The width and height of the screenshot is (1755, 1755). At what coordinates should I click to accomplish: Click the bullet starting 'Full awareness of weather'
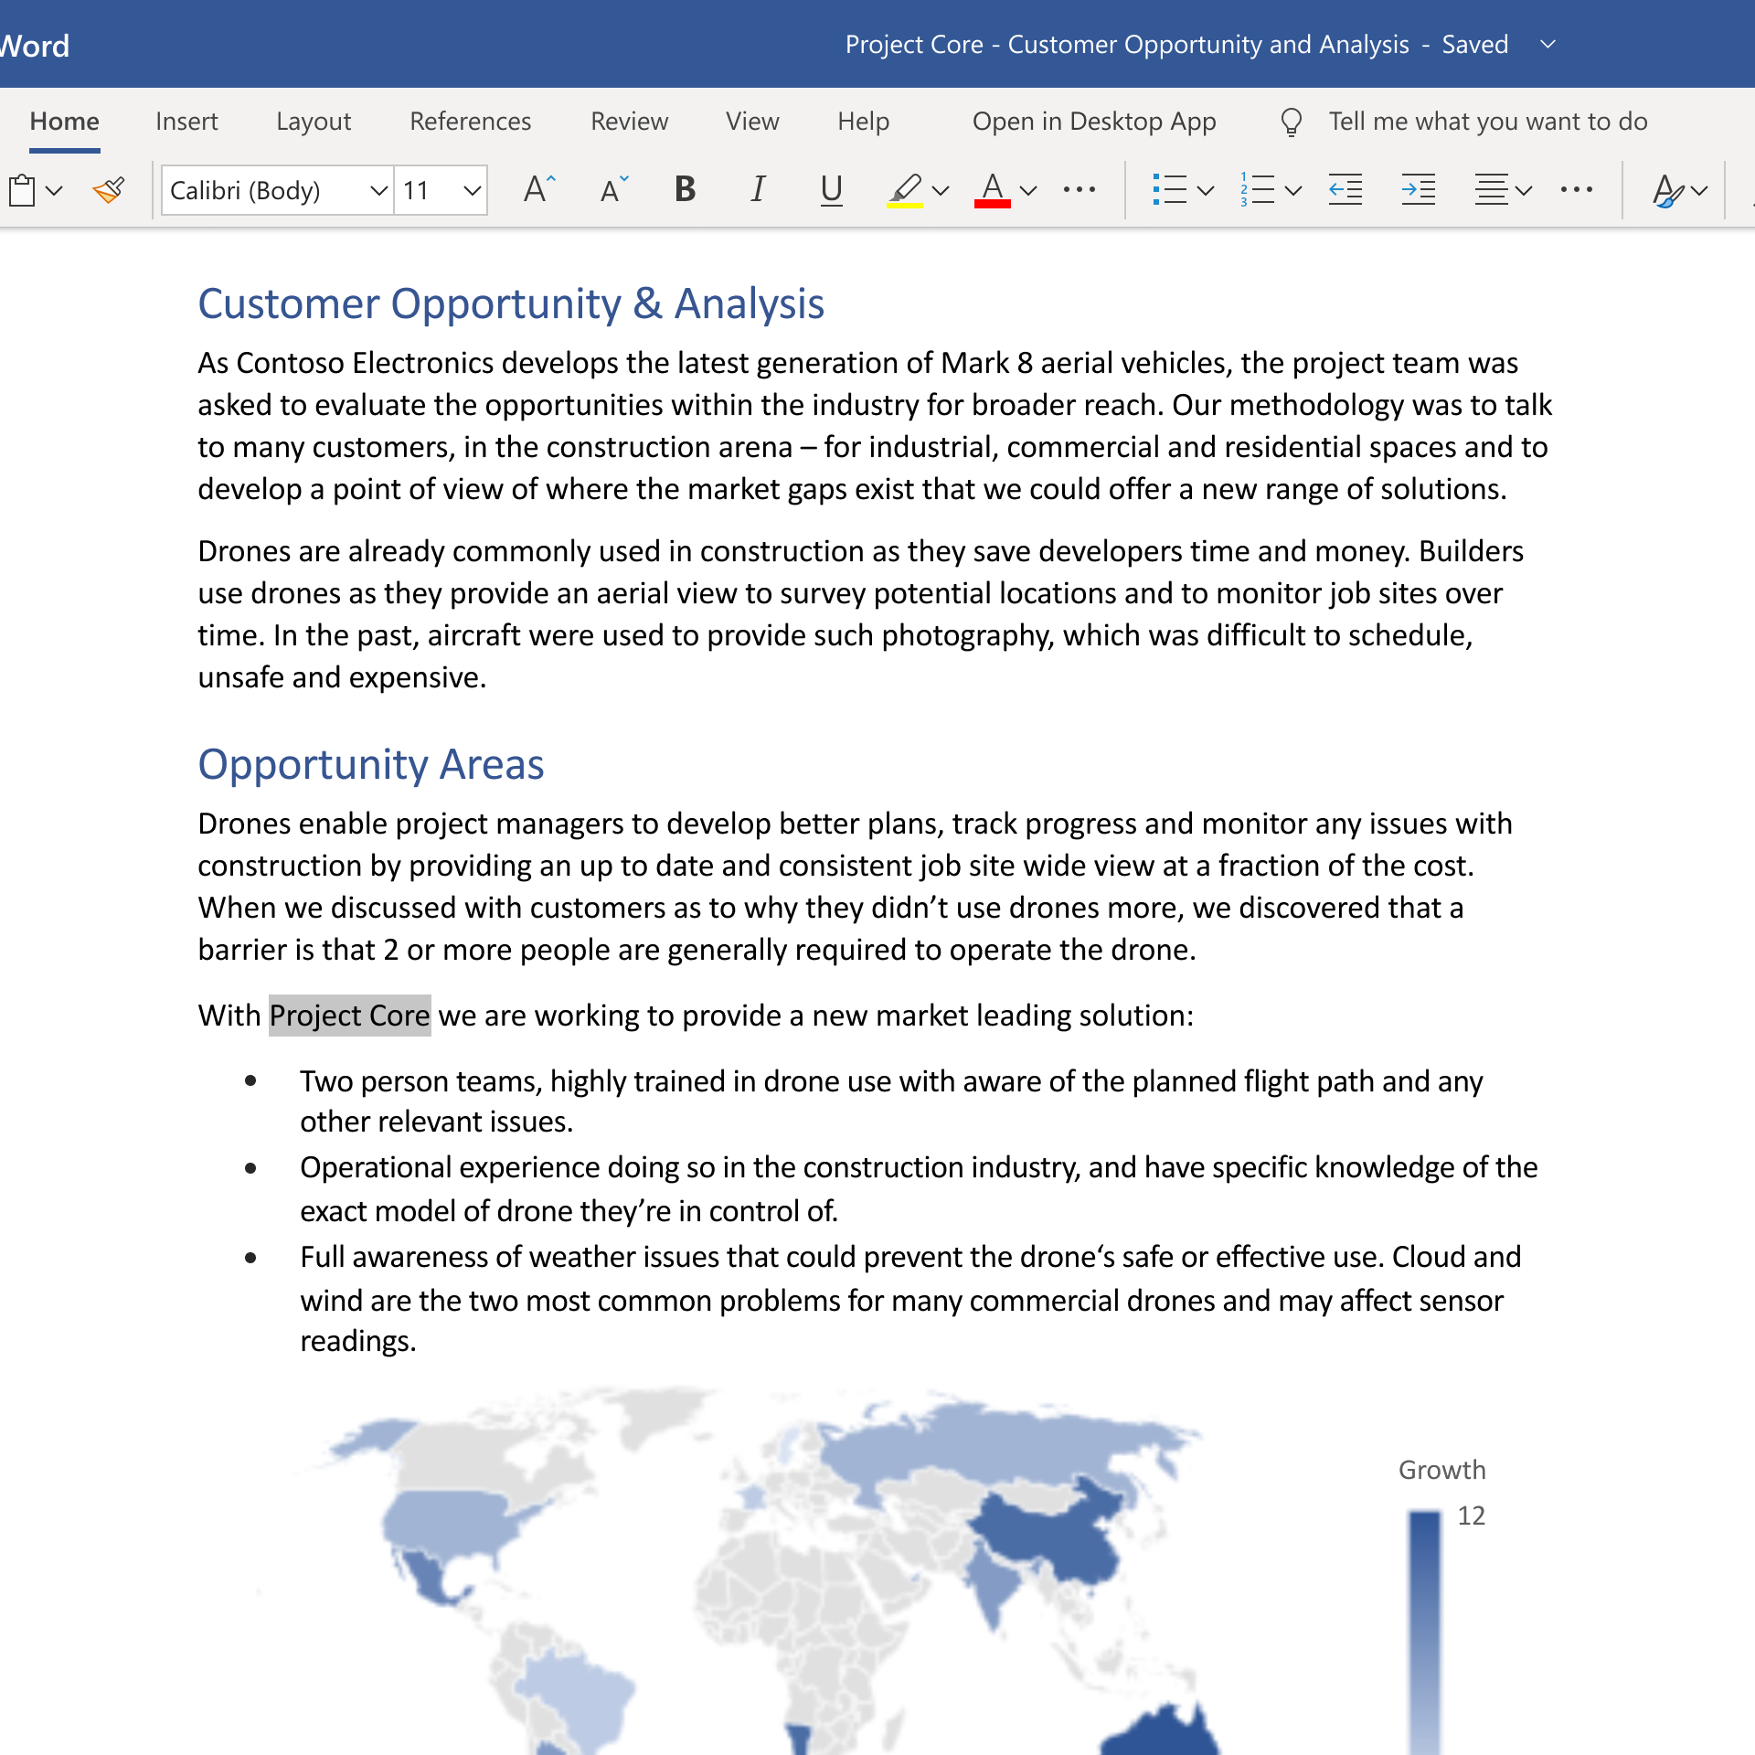point(910,1299)
